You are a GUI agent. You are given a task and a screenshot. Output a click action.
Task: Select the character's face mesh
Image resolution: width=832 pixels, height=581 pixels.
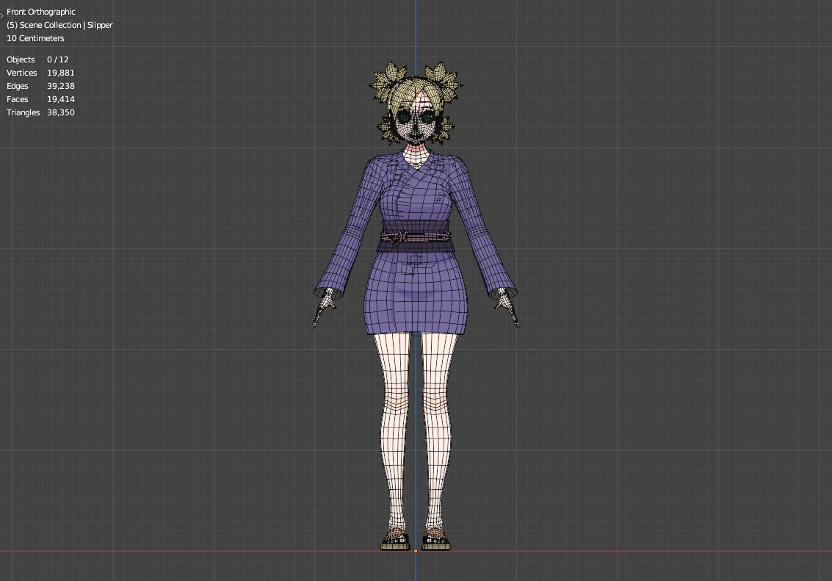415,123
